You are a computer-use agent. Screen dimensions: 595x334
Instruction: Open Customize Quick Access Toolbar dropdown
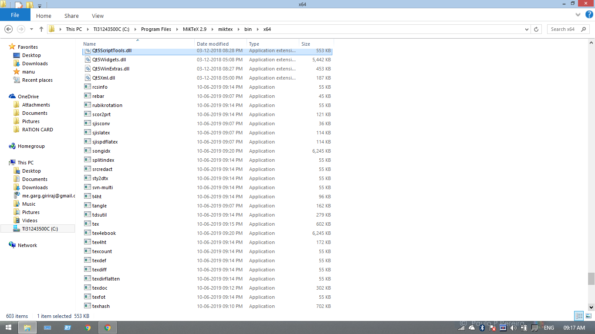40,6
